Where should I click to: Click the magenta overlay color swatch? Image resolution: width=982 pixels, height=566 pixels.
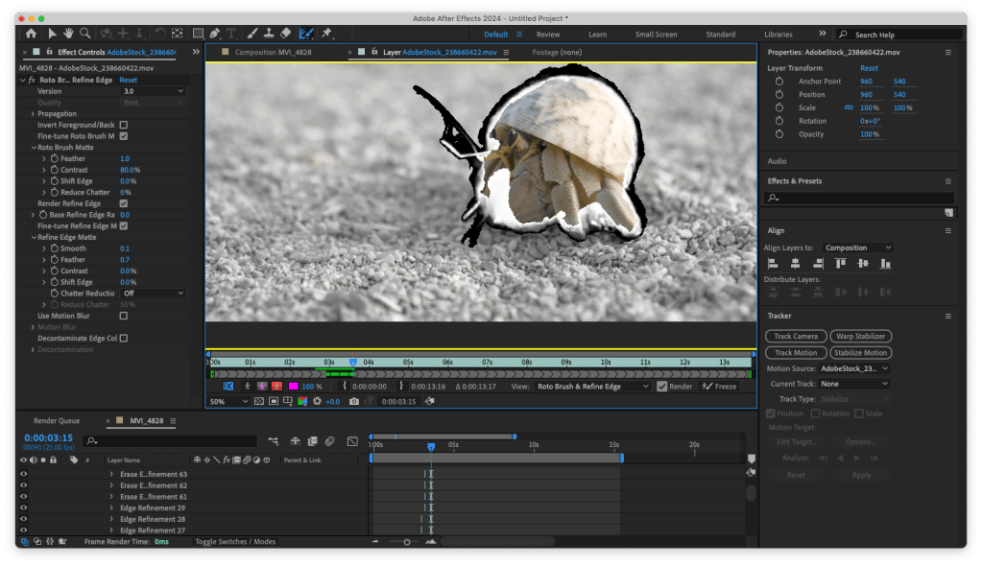coord(293,387)
